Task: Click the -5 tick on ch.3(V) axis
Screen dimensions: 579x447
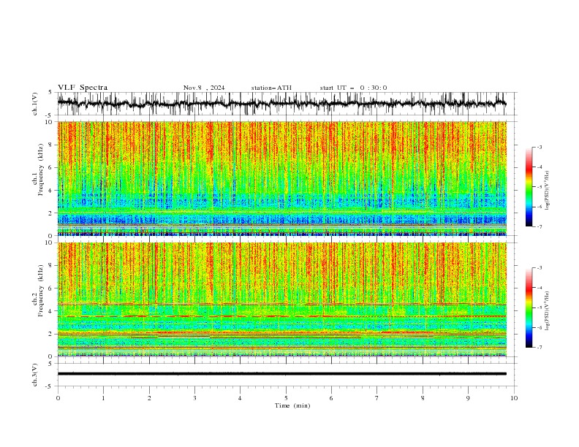Action: point(50,386)
